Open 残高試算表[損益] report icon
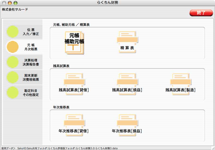This screenshot has height=150, width=215. coord(127,84)
